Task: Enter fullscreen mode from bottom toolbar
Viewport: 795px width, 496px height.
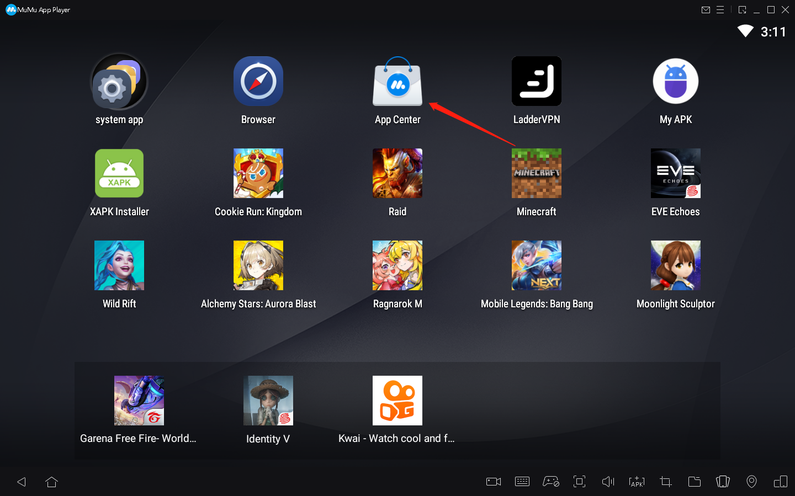Action: (580, 482)
